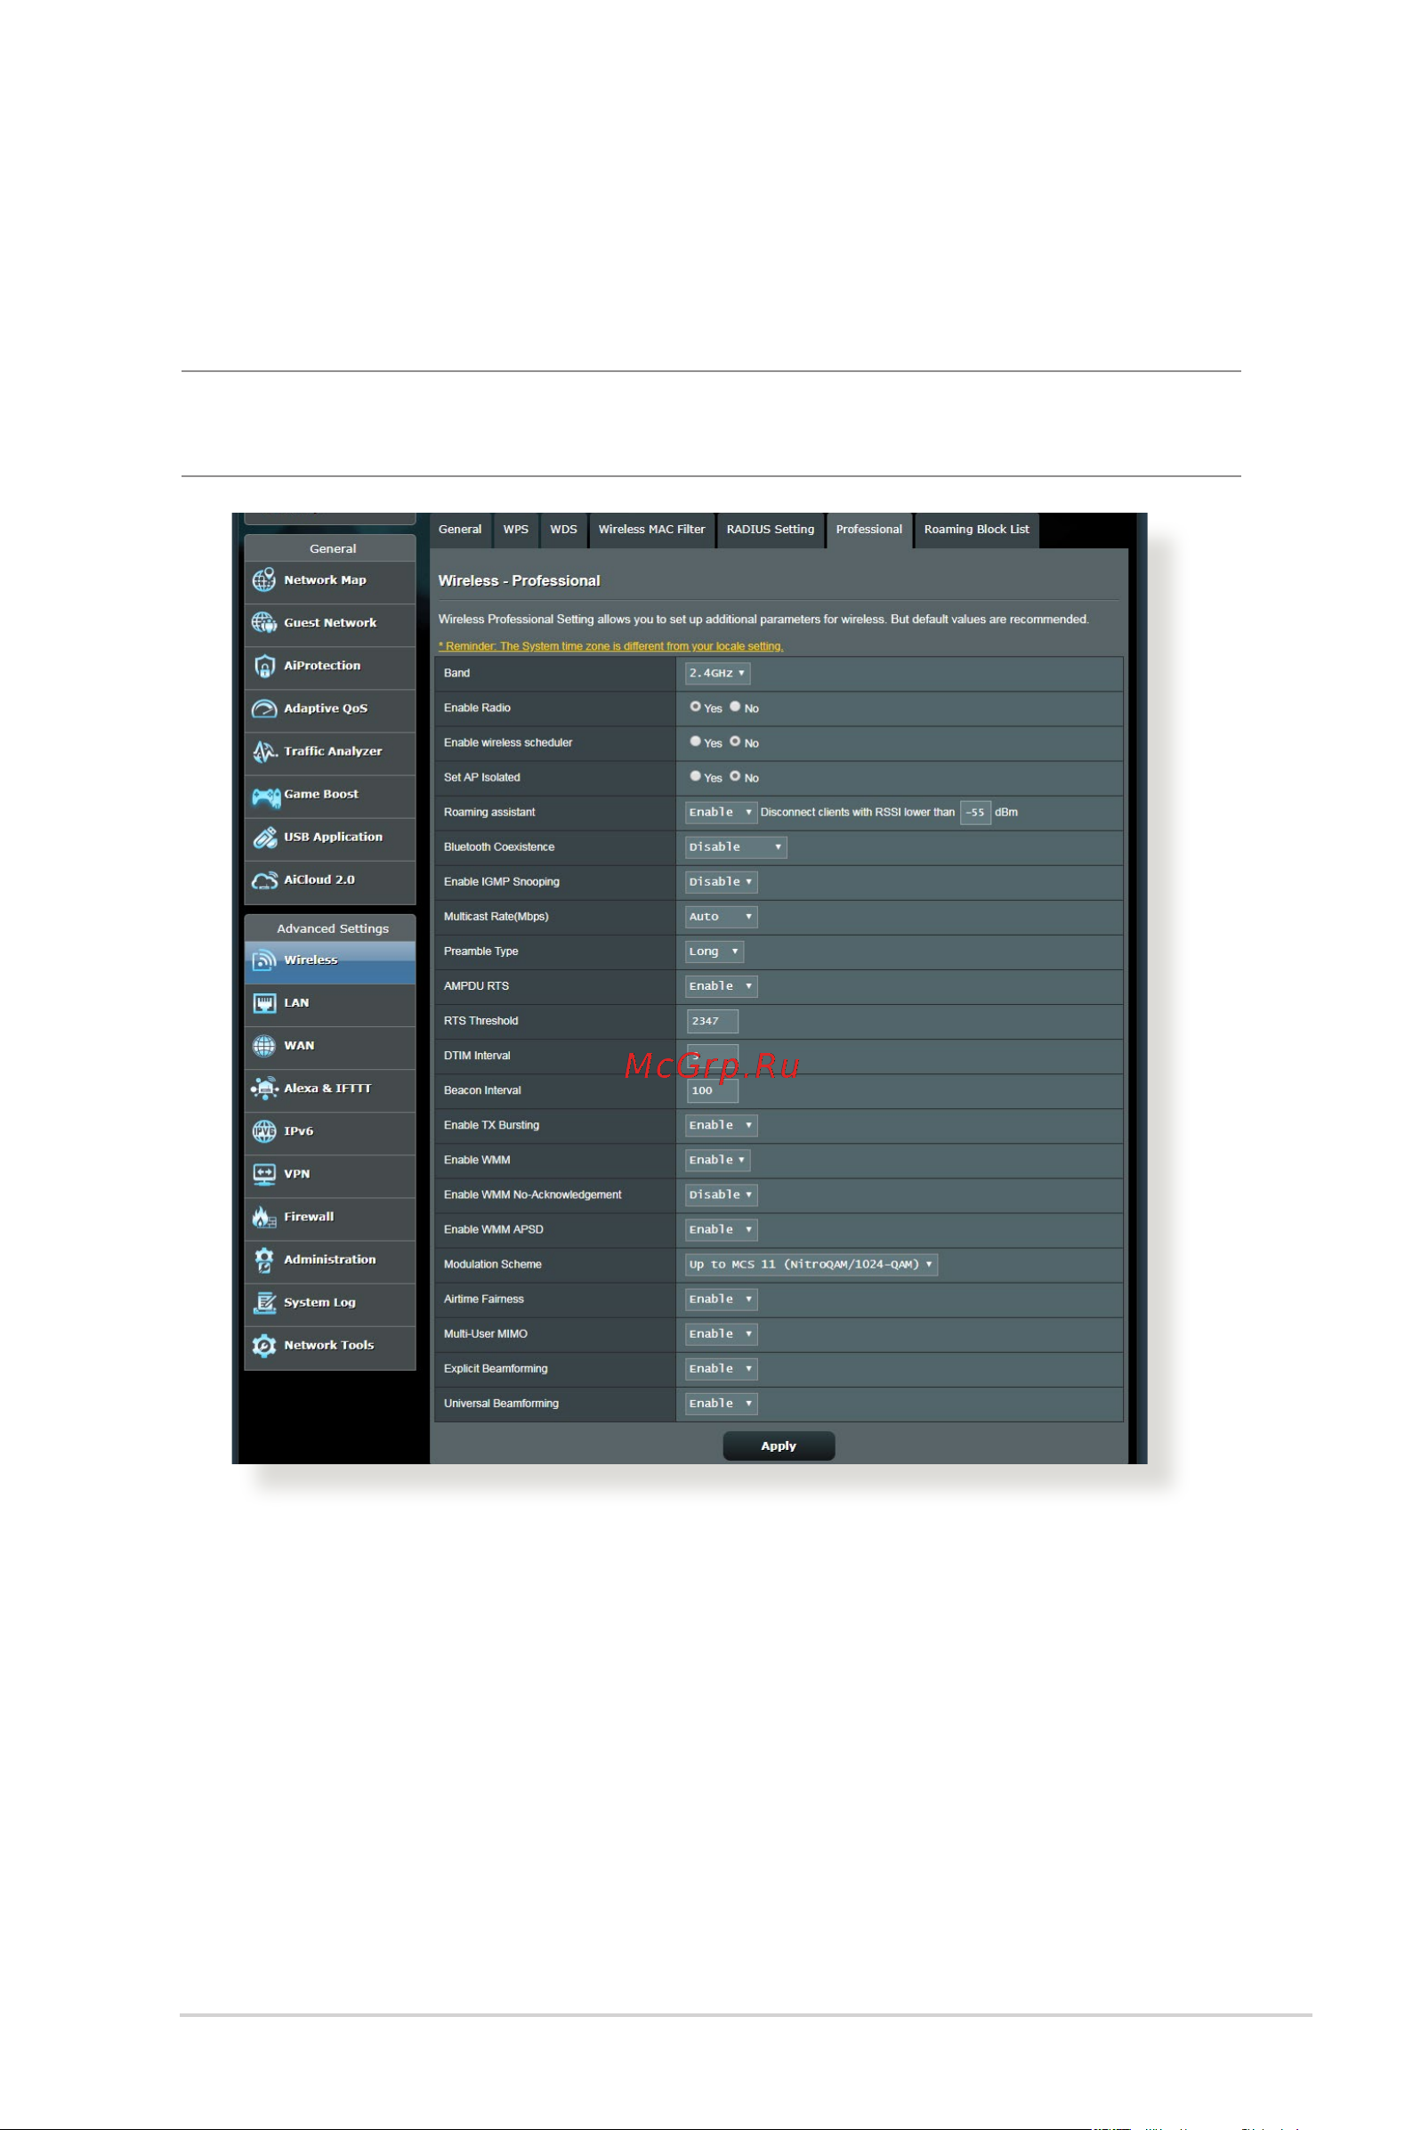Switch to the Roaming Block List tab
The height and width of the screenshot is (2130, 1413).
[977, 530]
